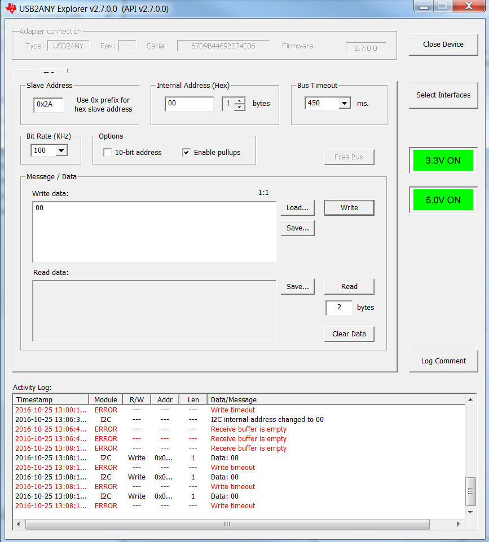Click the Read button
489x542 pixels.
click(349, 287)
